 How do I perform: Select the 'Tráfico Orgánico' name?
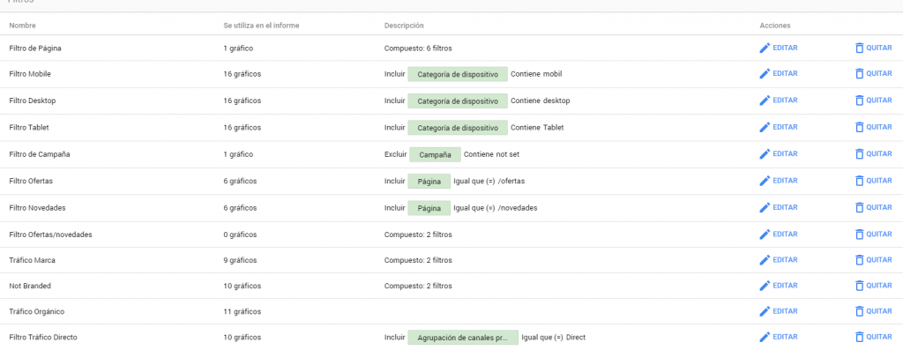[37, 311]
